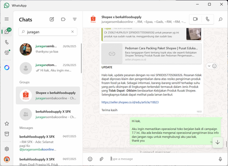Viewport: 228px width, 166px height.
Task: Click the Type a message field
Action: 163,159
